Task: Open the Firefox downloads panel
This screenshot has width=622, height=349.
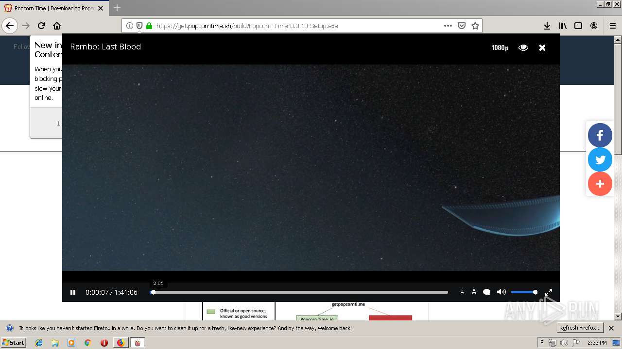Action: tap(547, 26)
